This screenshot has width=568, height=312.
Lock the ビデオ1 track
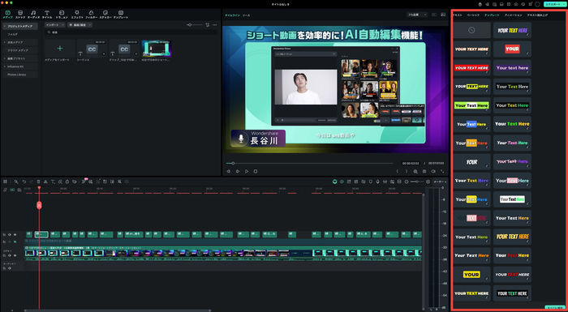point(4,255)
